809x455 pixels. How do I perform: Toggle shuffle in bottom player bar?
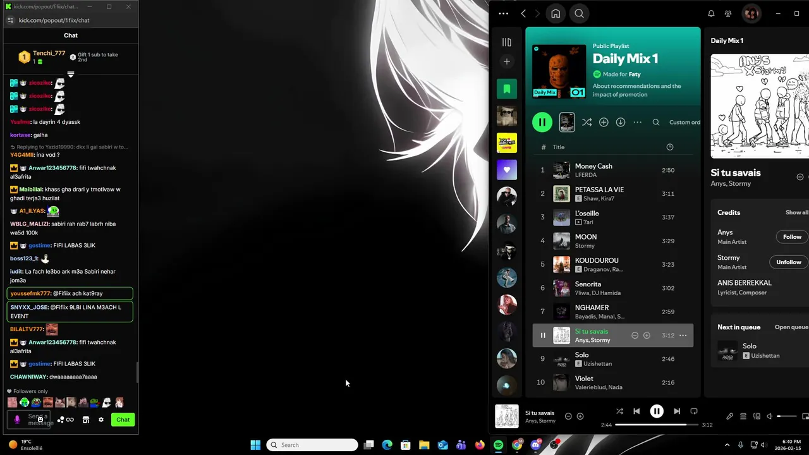pos(619,411)
